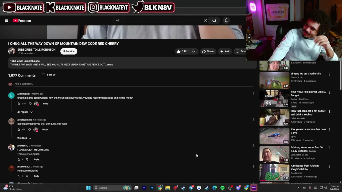Open options for 'How fast can I eat a hot pocket'
Viewport: 342px width, 192px height.
[x=329, y=111]
